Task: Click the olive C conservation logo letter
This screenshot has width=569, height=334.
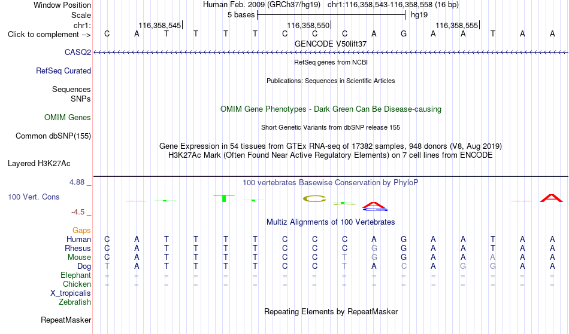Action: [x=314, y=198]
